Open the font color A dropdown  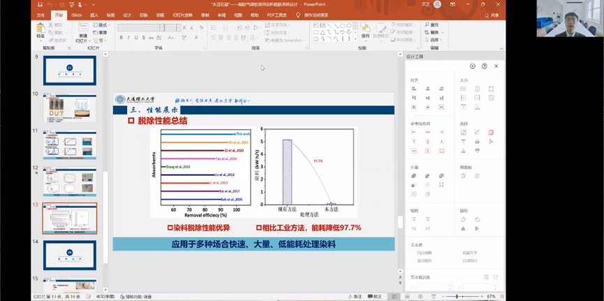coord(198,38)
